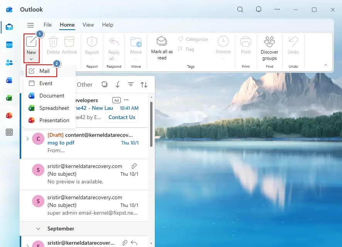342x247 pixels.
Task: Select Spreadsheet from the New menu
Action: 49,108
